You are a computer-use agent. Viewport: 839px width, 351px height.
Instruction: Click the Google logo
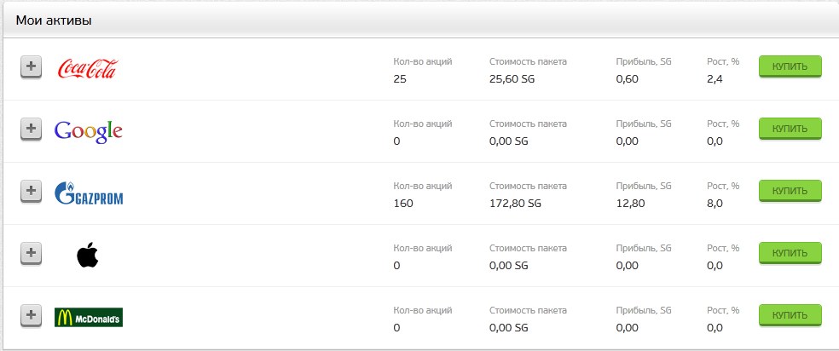pos(89,131)
